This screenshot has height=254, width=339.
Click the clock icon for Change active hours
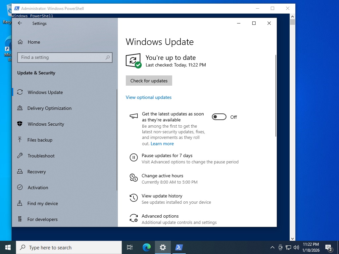(133, 178)
